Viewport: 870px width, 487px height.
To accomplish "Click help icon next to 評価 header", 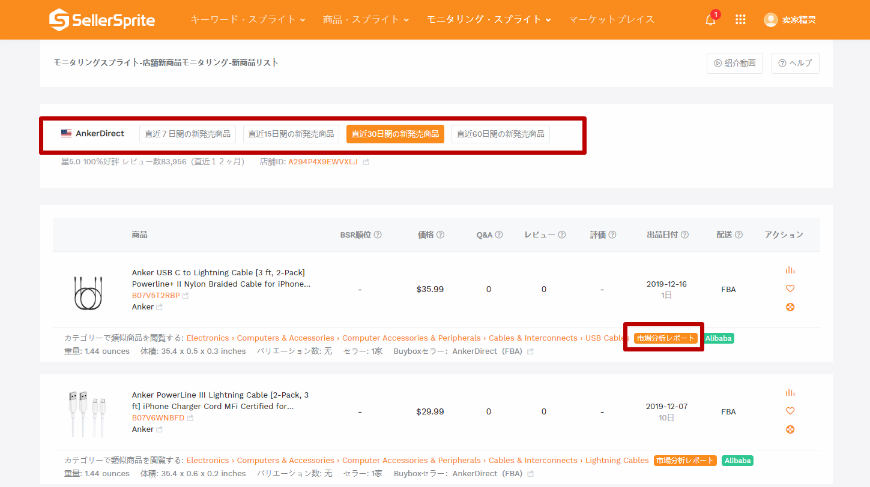I will (x=612, y=235).
